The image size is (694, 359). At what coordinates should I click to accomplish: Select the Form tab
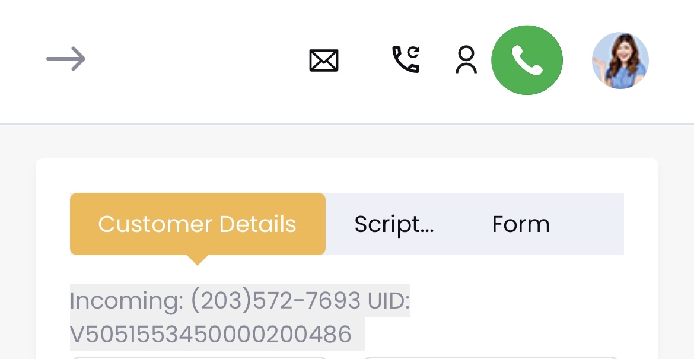click(x=521, y=224)
